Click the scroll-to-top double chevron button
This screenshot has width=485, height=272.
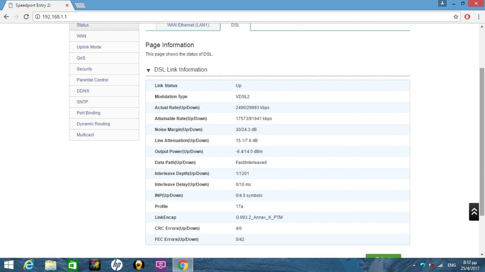tap(474, 212)
